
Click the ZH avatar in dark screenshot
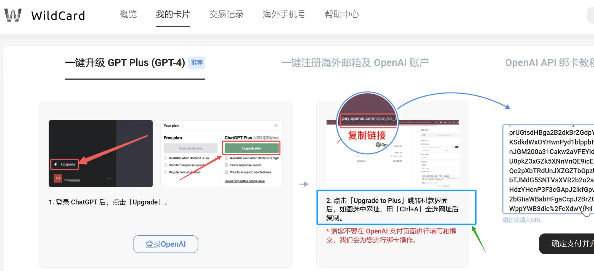[x=58, y=178]
